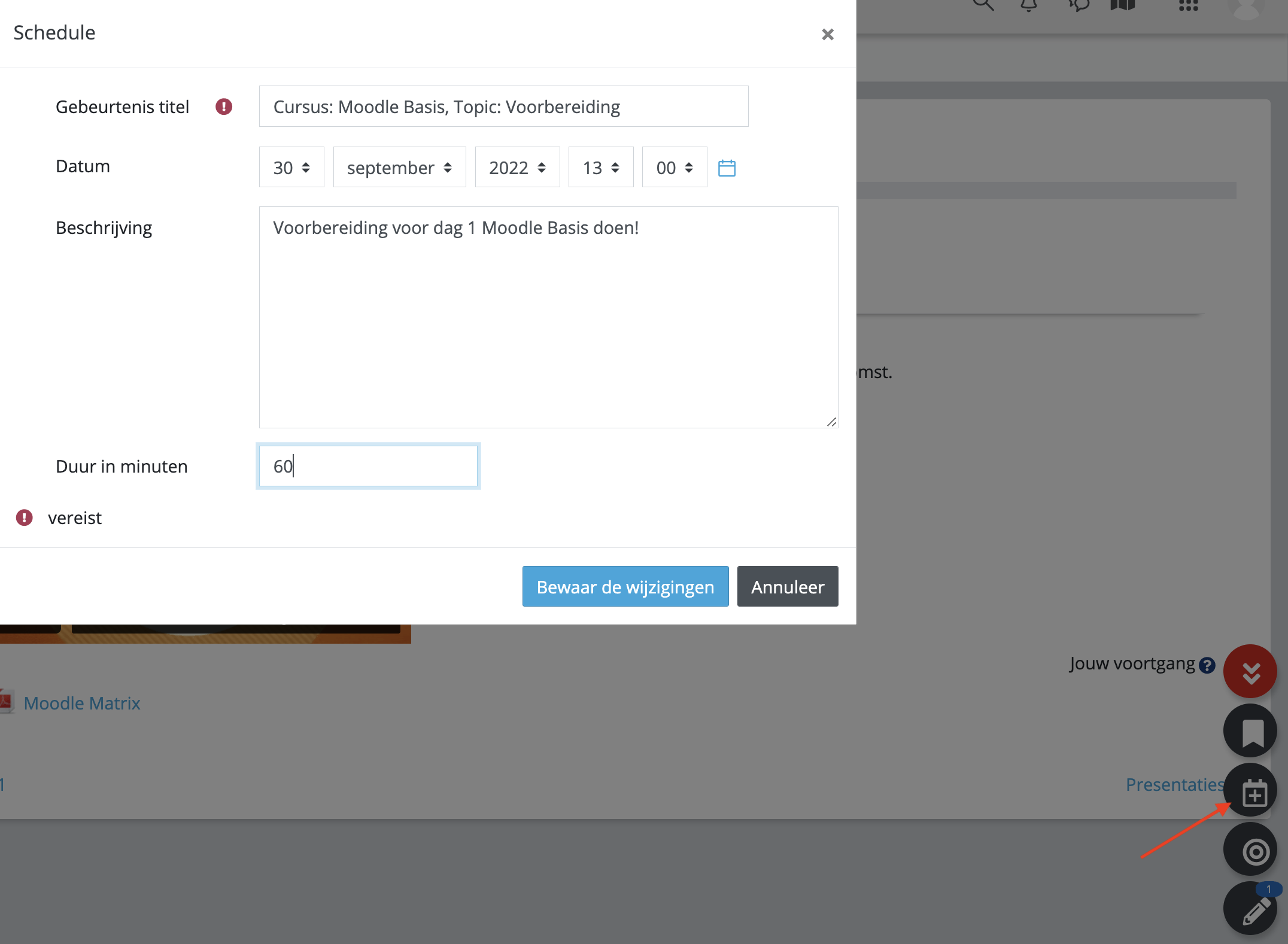This screenshot has height=944, width=1288.
Task: Click the Jouw voortgang help icon
Action: tap(1207, 665)
